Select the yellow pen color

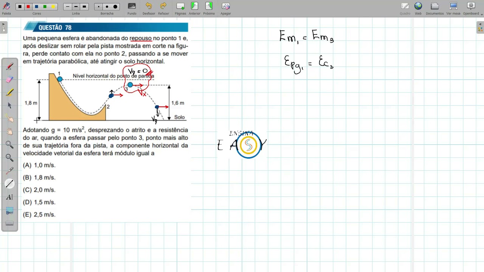point(53,7)
